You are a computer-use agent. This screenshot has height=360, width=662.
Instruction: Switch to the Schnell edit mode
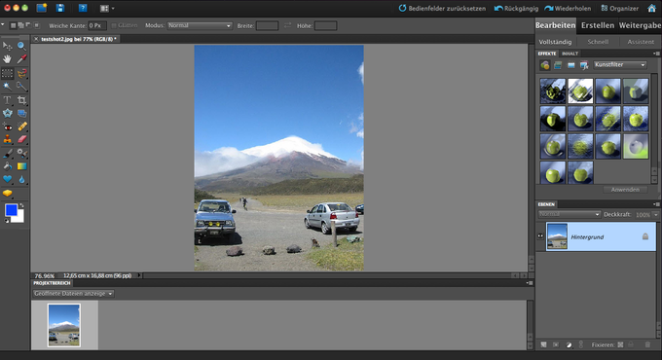[x=598, y=42]
